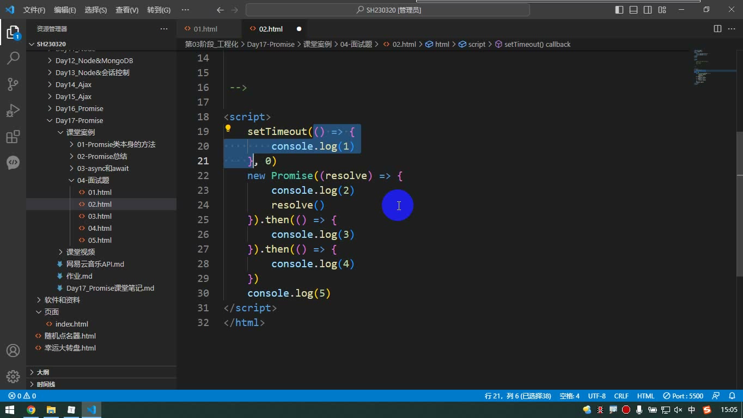The width and height of the screenshot is (743, 418).
Task: Open notifications bell in status bar
Action: (x=732, y=396)
